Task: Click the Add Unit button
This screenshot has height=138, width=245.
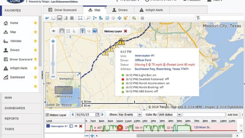Action: [x=232, y=114]
